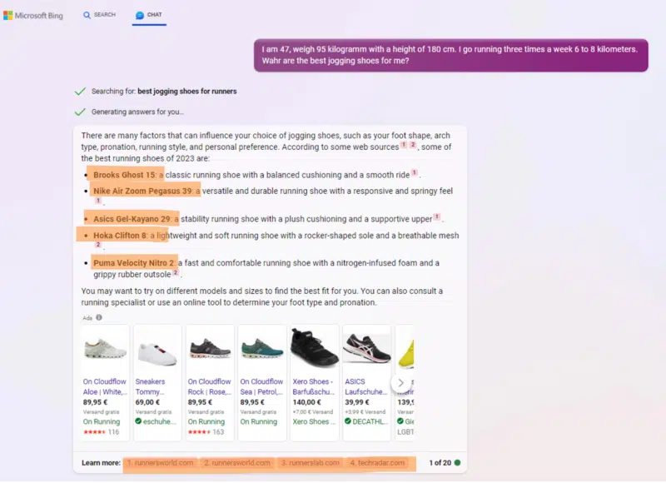Click Xero Shoes seller name

click(x=314, y=421)
